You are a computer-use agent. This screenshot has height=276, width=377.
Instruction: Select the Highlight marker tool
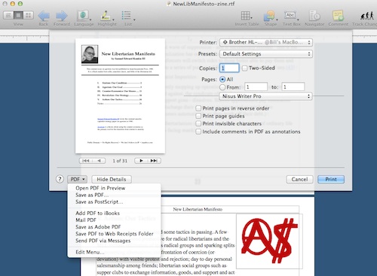pyautogui.click(x=106, y=16)
